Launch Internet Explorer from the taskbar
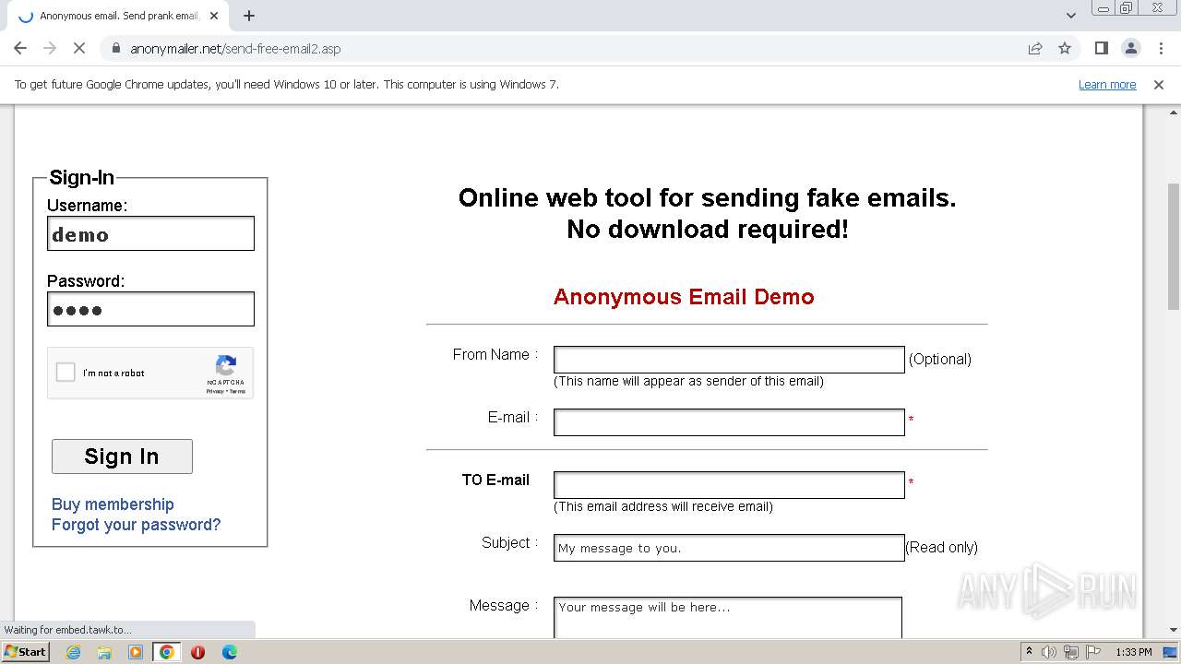The width and height of the screenshot is (1181, 664). (x=73, y=652)
